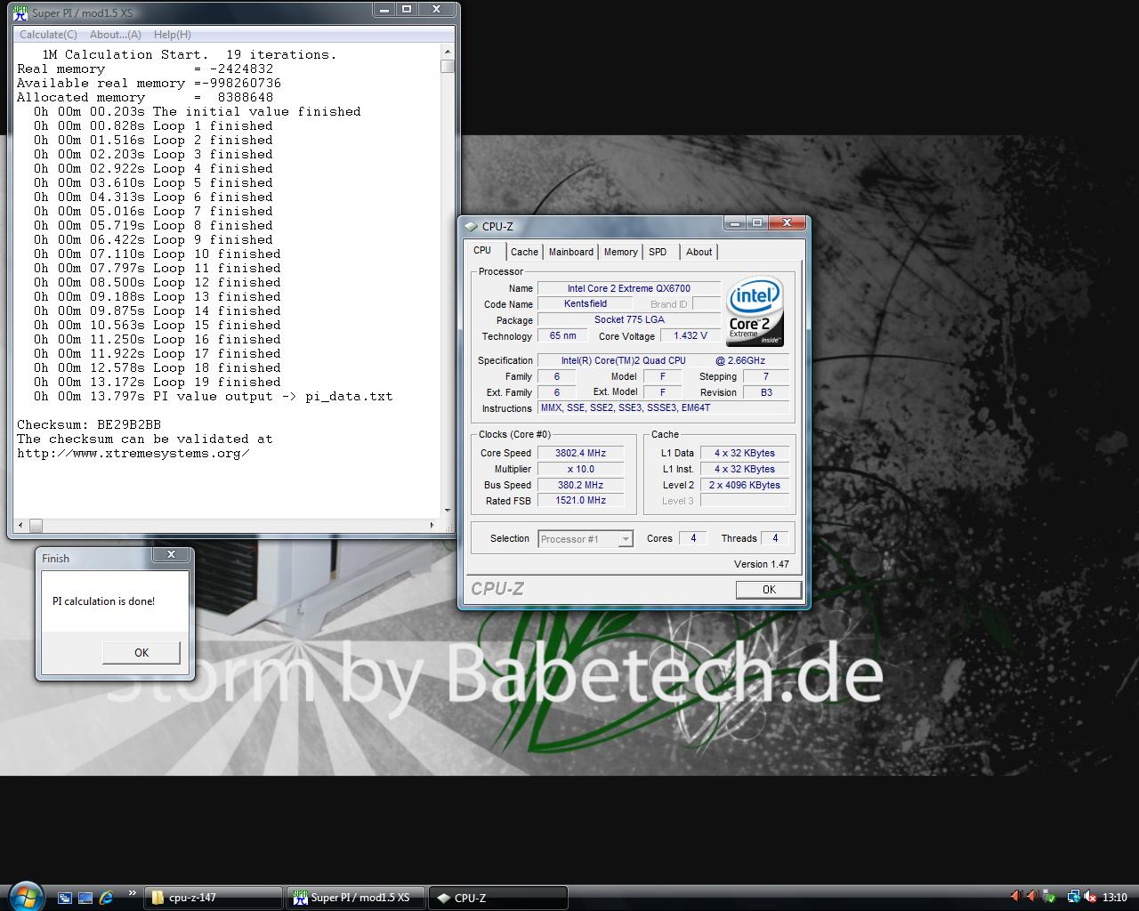Click the Level 2 cache value '2 x 4096 KBytes'

[x=745, y=485]
